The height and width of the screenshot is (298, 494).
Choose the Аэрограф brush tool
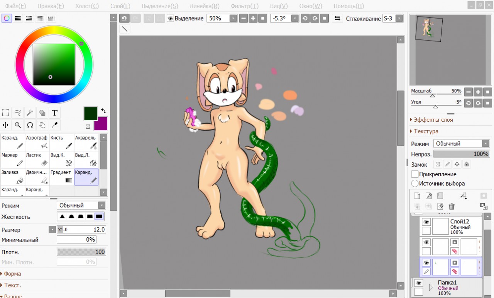tap(37, 142)
